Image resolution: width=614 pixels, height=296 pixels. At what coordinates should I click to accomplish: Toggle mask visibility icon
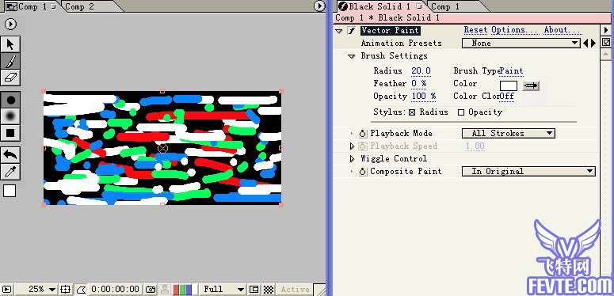click(81, 290)
